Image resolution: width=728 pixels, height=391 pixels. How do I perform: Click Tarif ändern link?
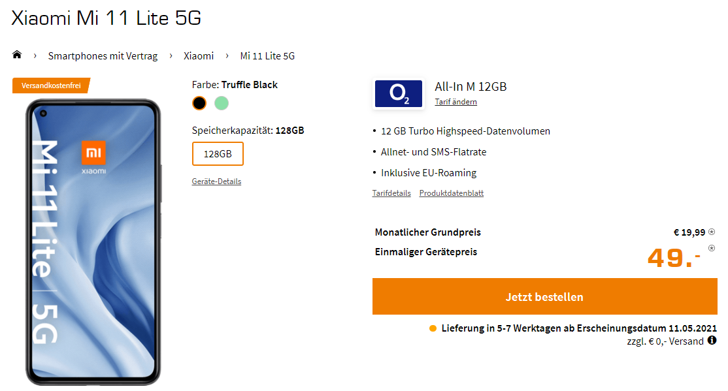pyautogui.click(x=455, y=102)
